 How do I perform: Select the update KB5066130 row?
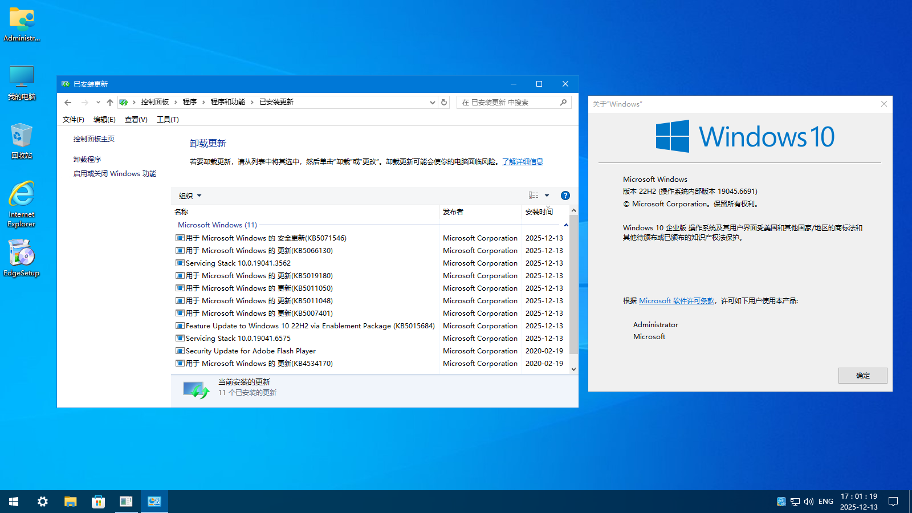369,251
